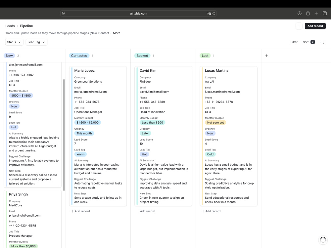331x248 pixels.
Task: Add record under Lost column
Action: click(211, 211)
